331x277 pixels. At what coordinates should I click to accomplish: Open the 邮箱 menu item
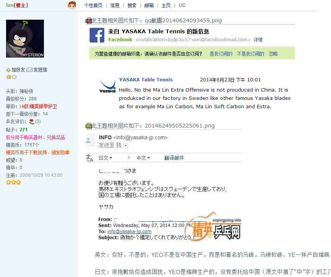pos(149,5)
